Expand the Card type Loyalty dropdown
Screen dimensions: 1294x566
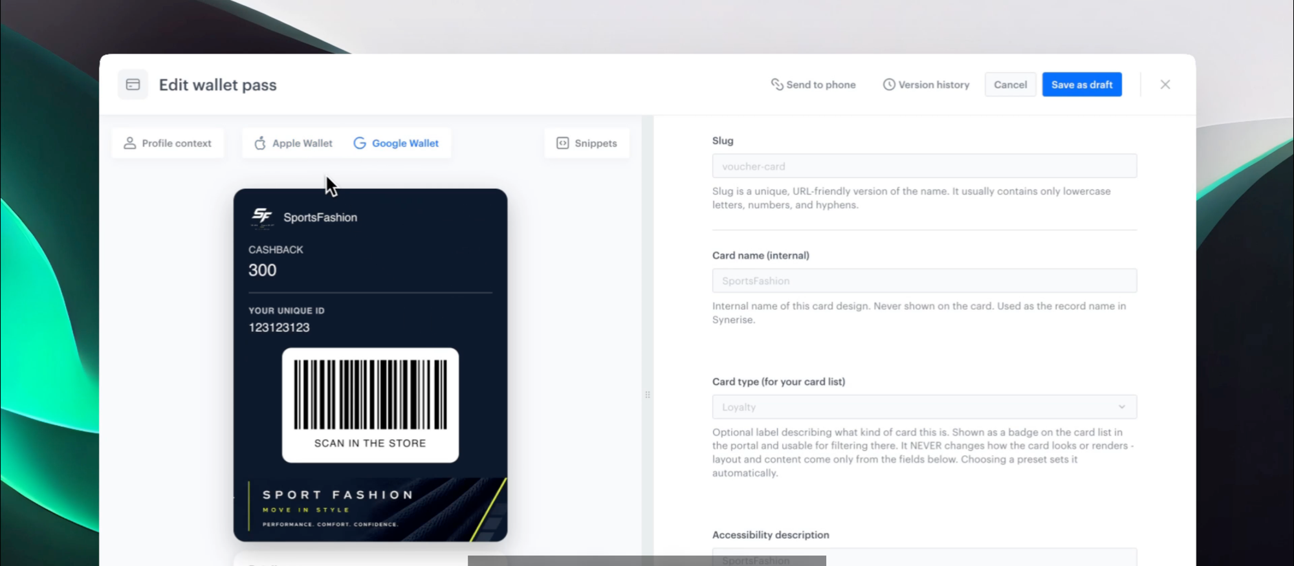[x=924, y=407]
